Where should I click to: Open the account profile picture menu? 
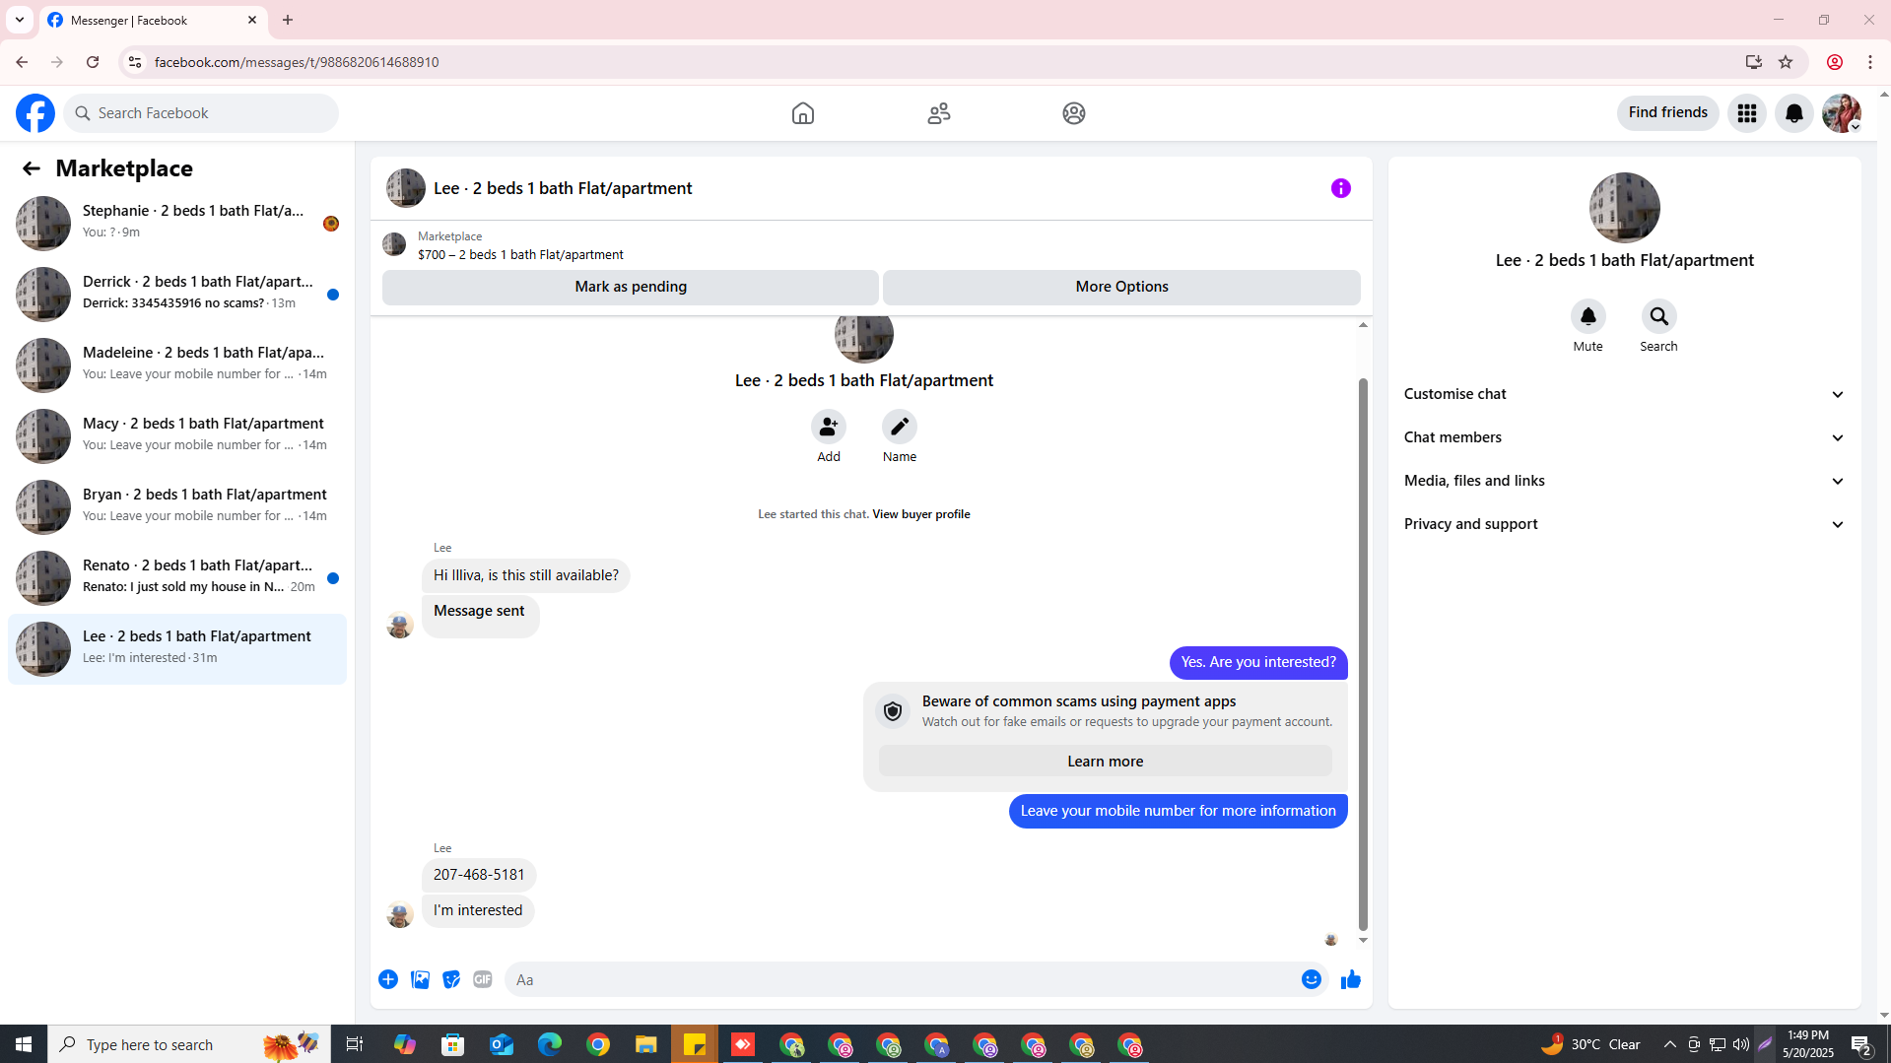pos(1842,113)
